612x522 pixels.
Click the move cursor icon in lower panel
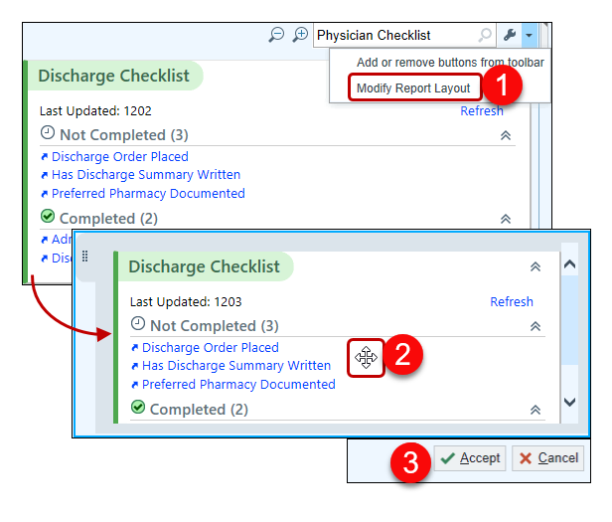point(366,357)
